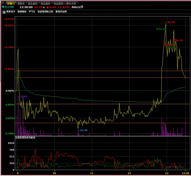Switch to 商品盤勢(1)歷史走勢 tab

tap(65, 4)
